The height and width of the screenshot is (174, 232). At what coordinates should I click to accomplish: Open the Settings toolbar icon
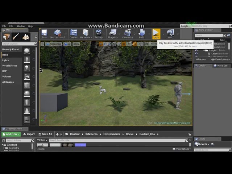pos(99,34)
